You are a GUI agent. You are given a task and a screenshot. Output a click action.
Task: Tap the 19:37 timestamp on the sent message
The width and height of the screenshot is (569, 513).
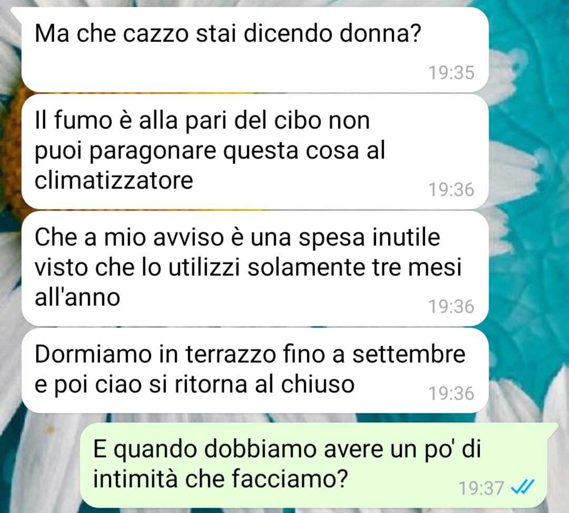click(481, 488)
